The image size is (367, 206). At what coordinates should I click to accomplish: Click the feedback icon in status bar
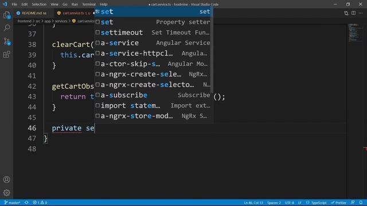[353, 203]
